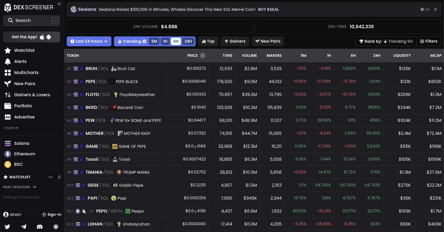This screenshot has height=232, width=444.
Task: Click the Ethereum chain icon in PEPO row
Action: pyautogui.click(x=78, y=211)
